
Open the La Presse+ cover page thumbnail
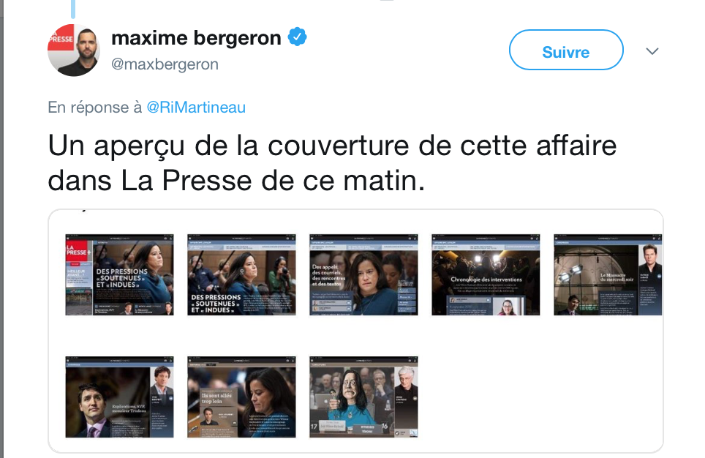click(120, 274)
